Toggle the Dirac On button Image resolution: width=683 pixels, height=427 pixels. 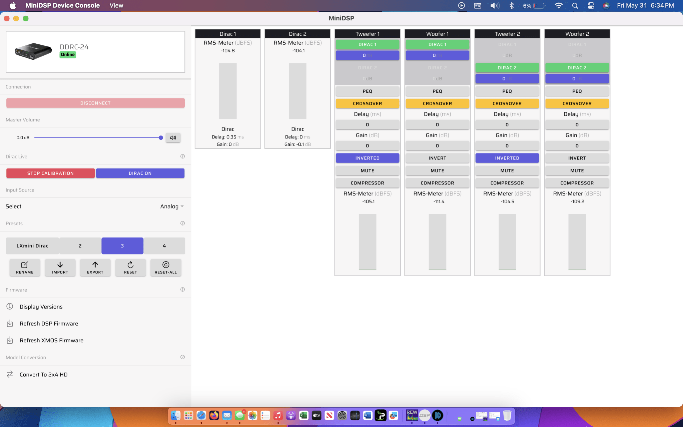(140, 173)
